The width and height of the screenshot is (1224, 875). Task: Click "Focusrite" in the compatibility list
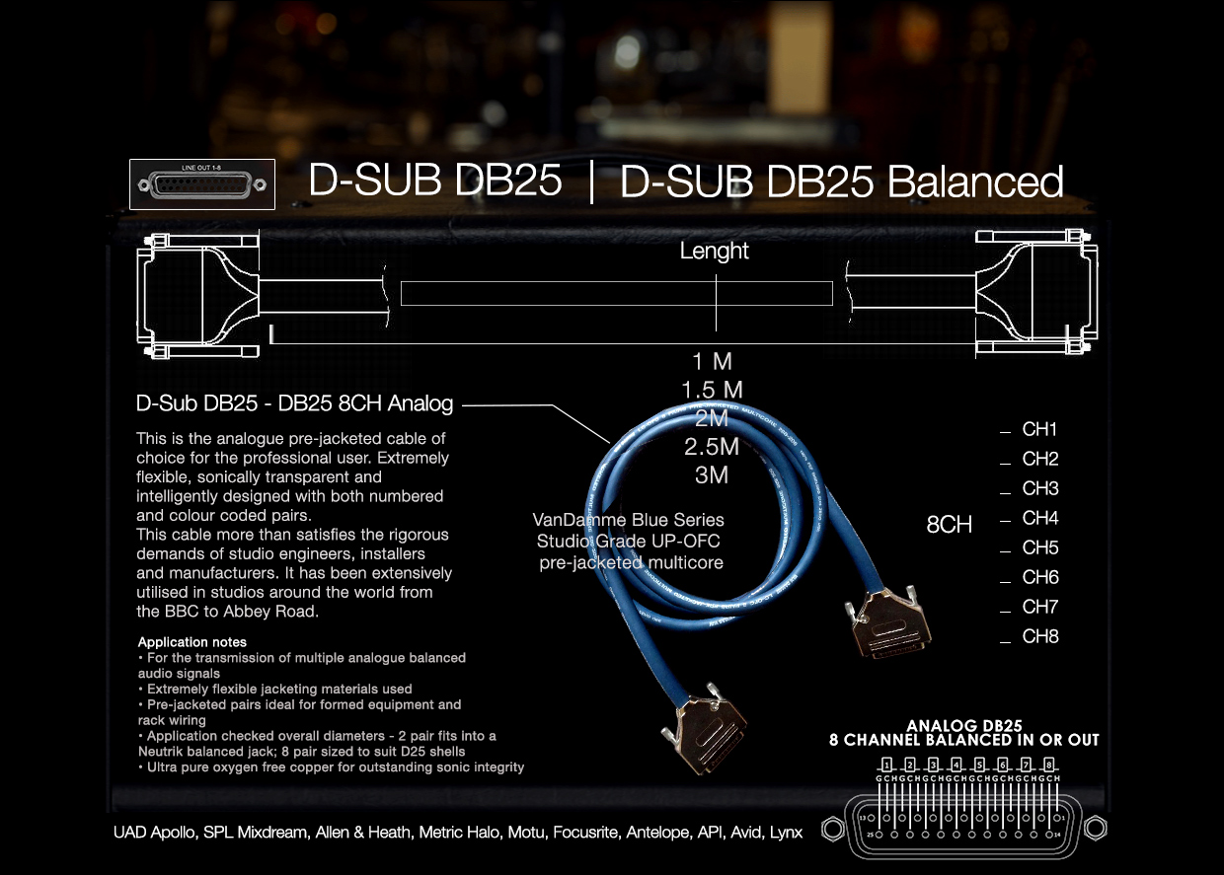tap(586, 833)
